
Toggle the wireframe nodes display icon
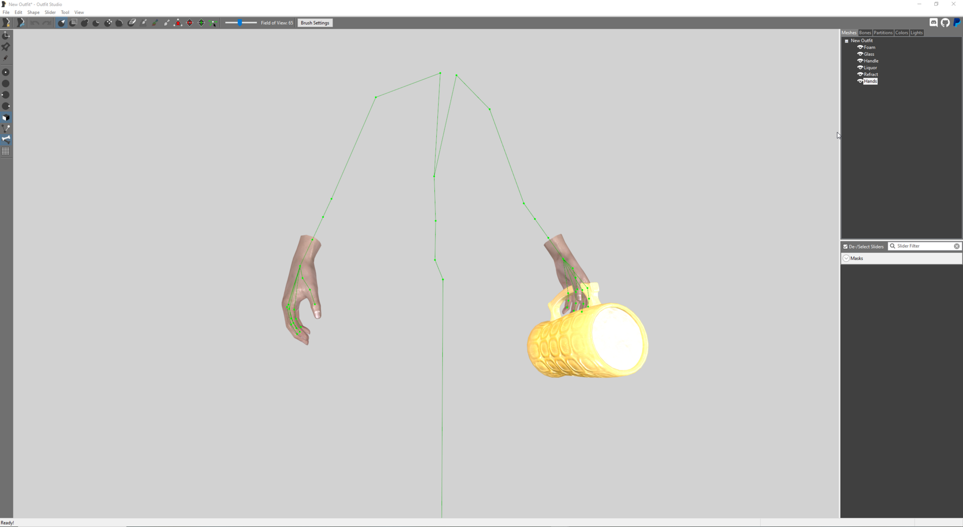[6, 129]
